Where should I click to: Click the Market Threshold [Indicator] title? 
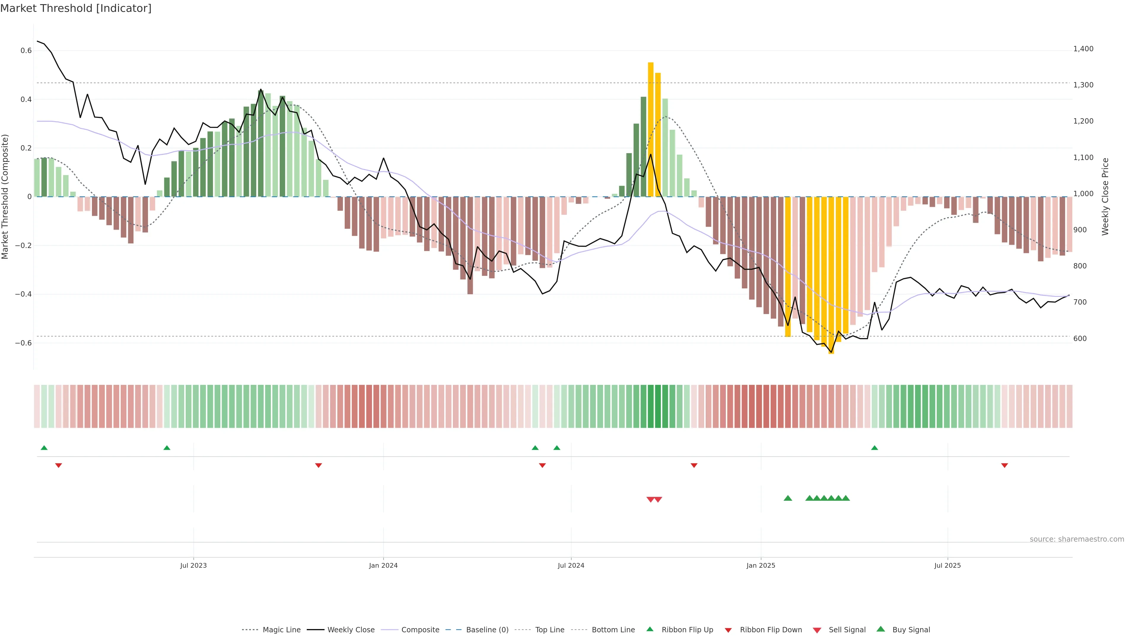point(76,8)
